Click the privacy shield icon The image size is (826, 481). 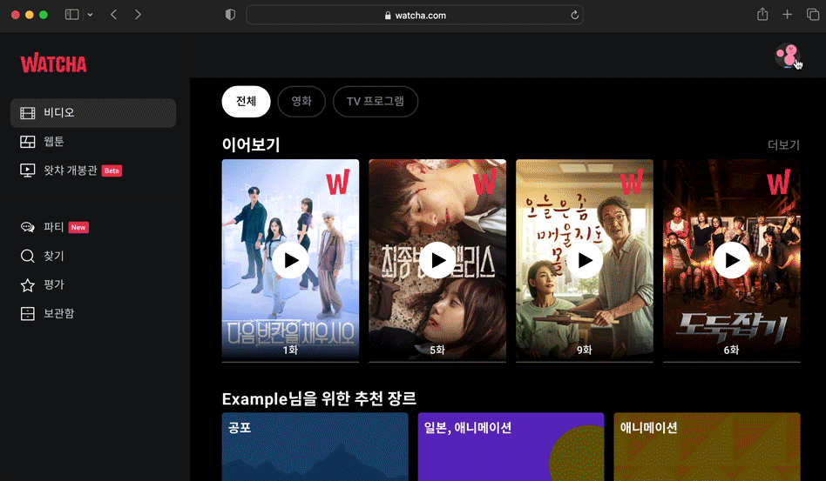pyautogui.click(x=230, y=15)
